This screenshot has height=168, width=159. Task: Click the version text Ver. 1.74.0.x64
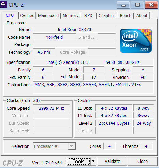[x=47, y=163]
